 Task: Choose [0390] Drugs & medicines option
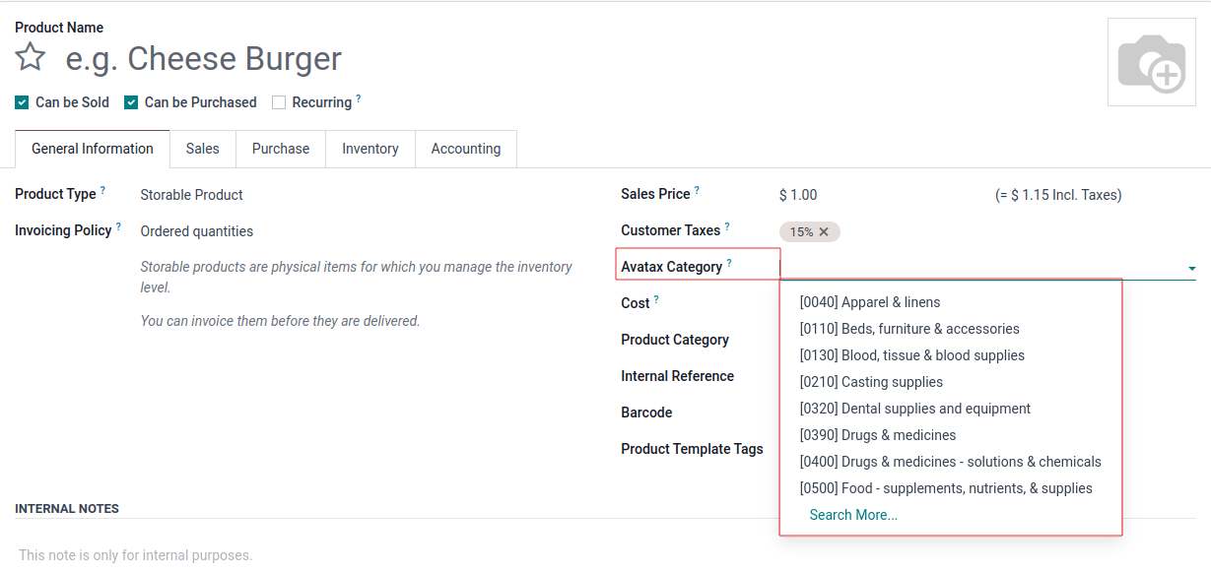878,434
